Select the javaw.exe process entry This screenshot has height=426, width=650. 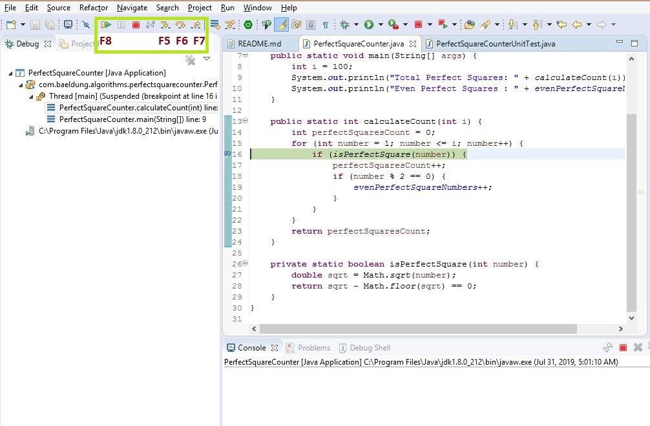(x=121, y=131)
